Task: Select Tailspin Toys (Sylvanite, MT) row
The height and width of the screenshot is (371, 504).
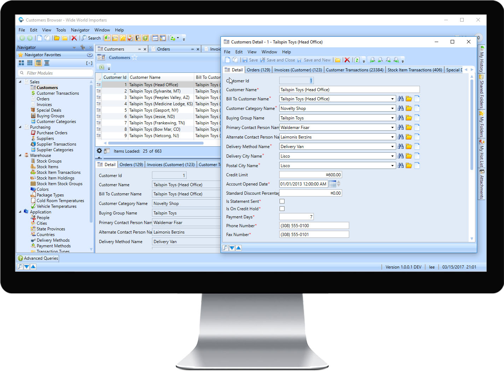Action: coord(158,91)
